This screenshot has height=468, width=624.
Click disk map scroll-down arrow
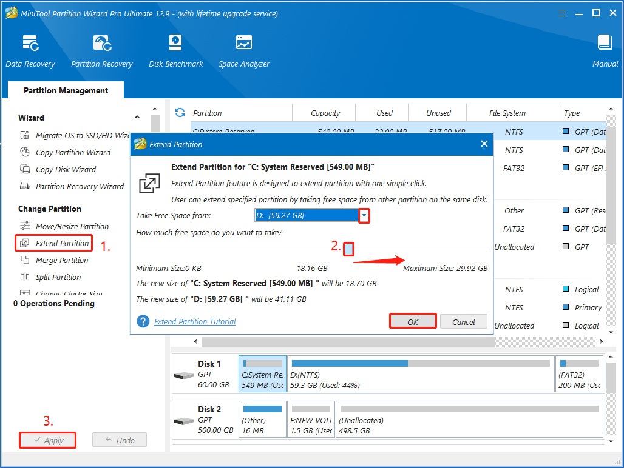(611, 441)
